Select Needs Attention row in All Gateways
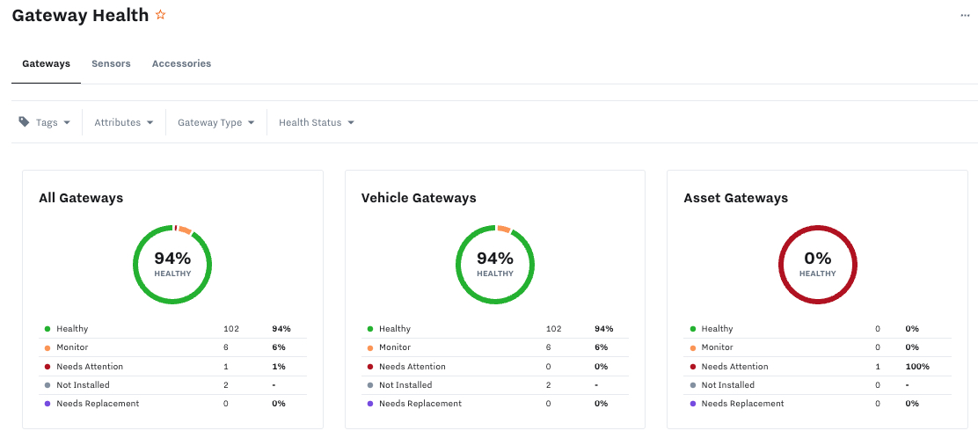This screenshot has height=438, width=978. pyautogui.click(x=172, y=366)
